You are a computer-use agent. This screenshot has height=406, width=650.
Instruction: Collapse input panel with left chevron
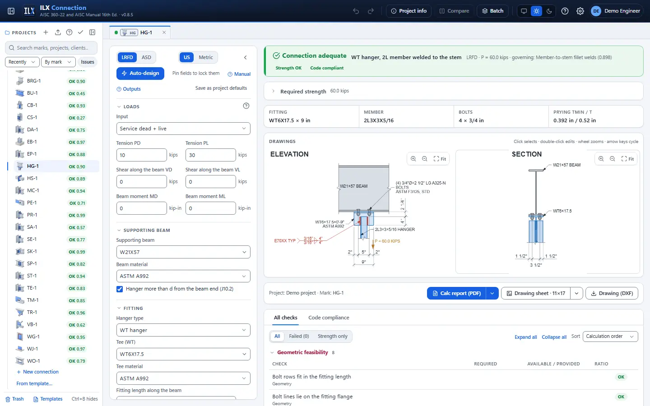246,57
